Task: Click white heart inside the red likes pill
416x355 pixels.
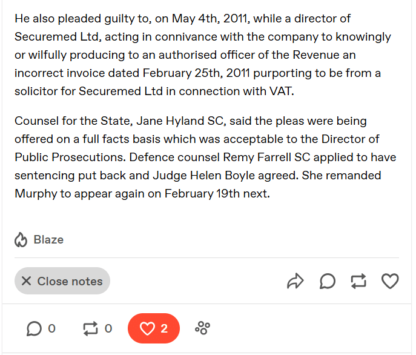Action: point(147,328)
